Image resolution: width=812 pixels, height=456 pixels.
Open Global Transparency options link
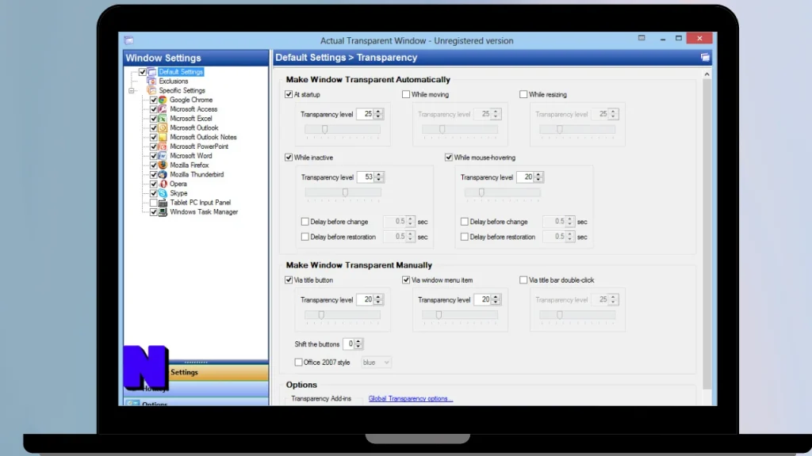coord(411,399)
